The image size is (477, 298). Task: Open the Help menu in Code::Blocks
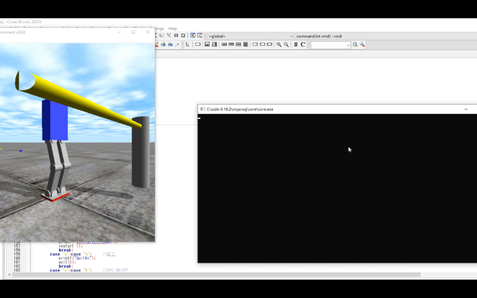coord(172,28)
